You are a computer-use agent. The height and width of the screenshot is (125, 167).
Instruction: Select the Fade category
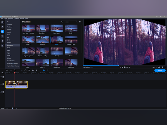[x=8, y=35]
